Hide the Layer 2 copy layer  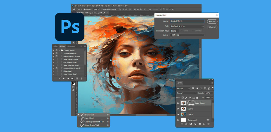click(178, 103)
